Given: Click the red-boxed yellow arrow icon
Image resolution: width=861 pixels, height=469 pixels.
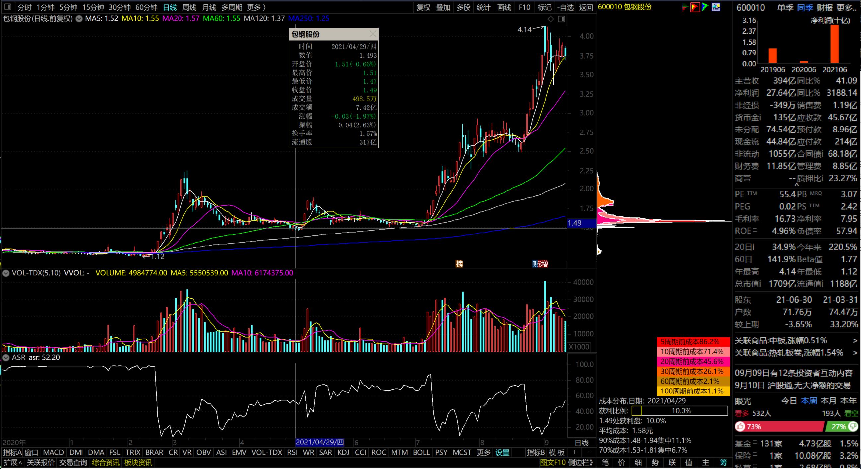Looking at the screenshot, I should click(695, 7).
